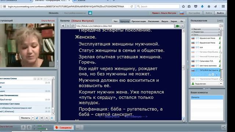
Task: Click the Послать send button
Action: [x=25, y=118]
